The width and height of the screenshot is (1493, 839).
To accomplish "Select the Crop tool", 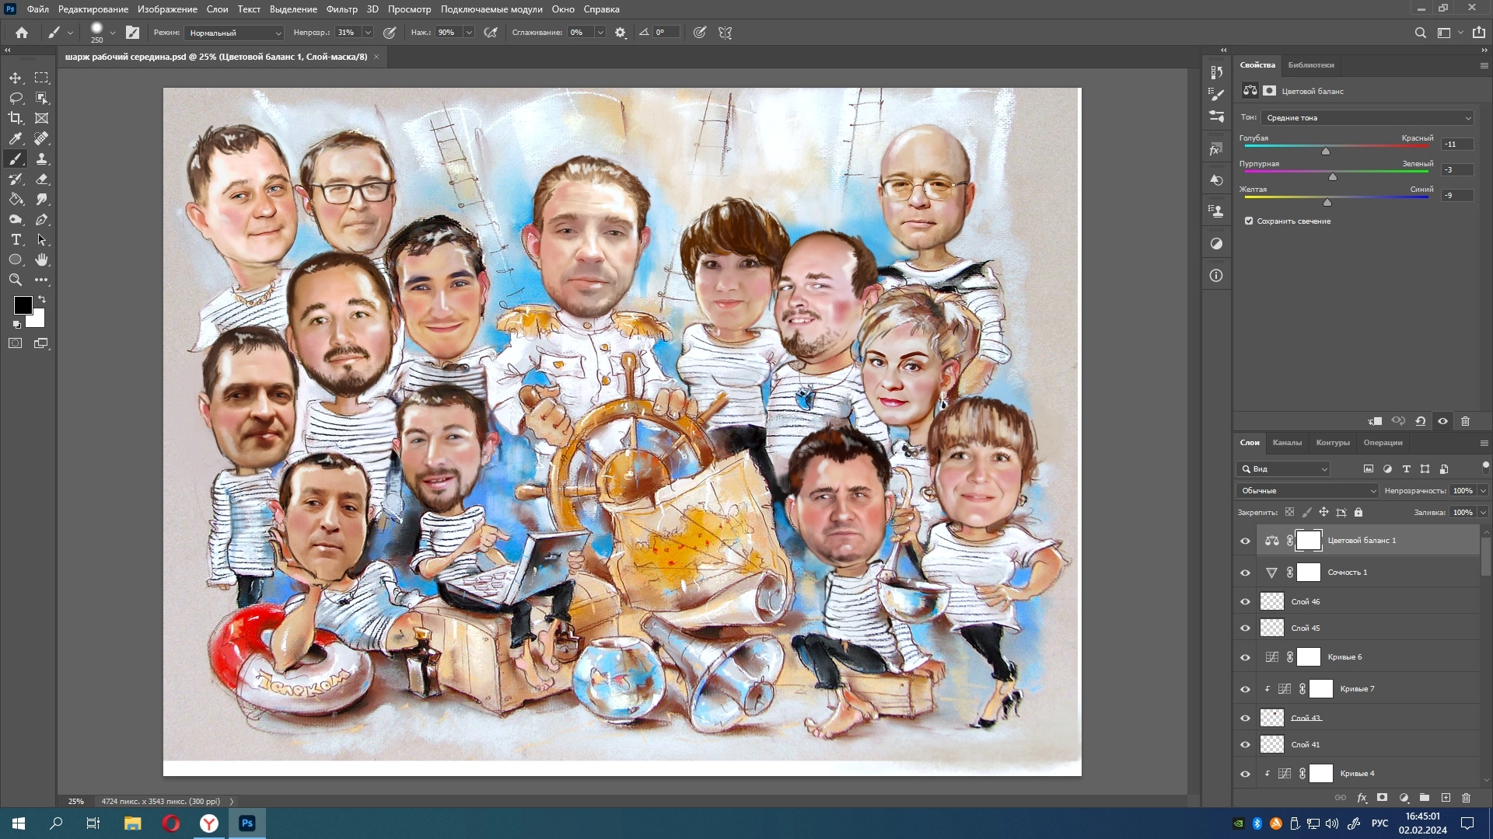I will 16,118.
